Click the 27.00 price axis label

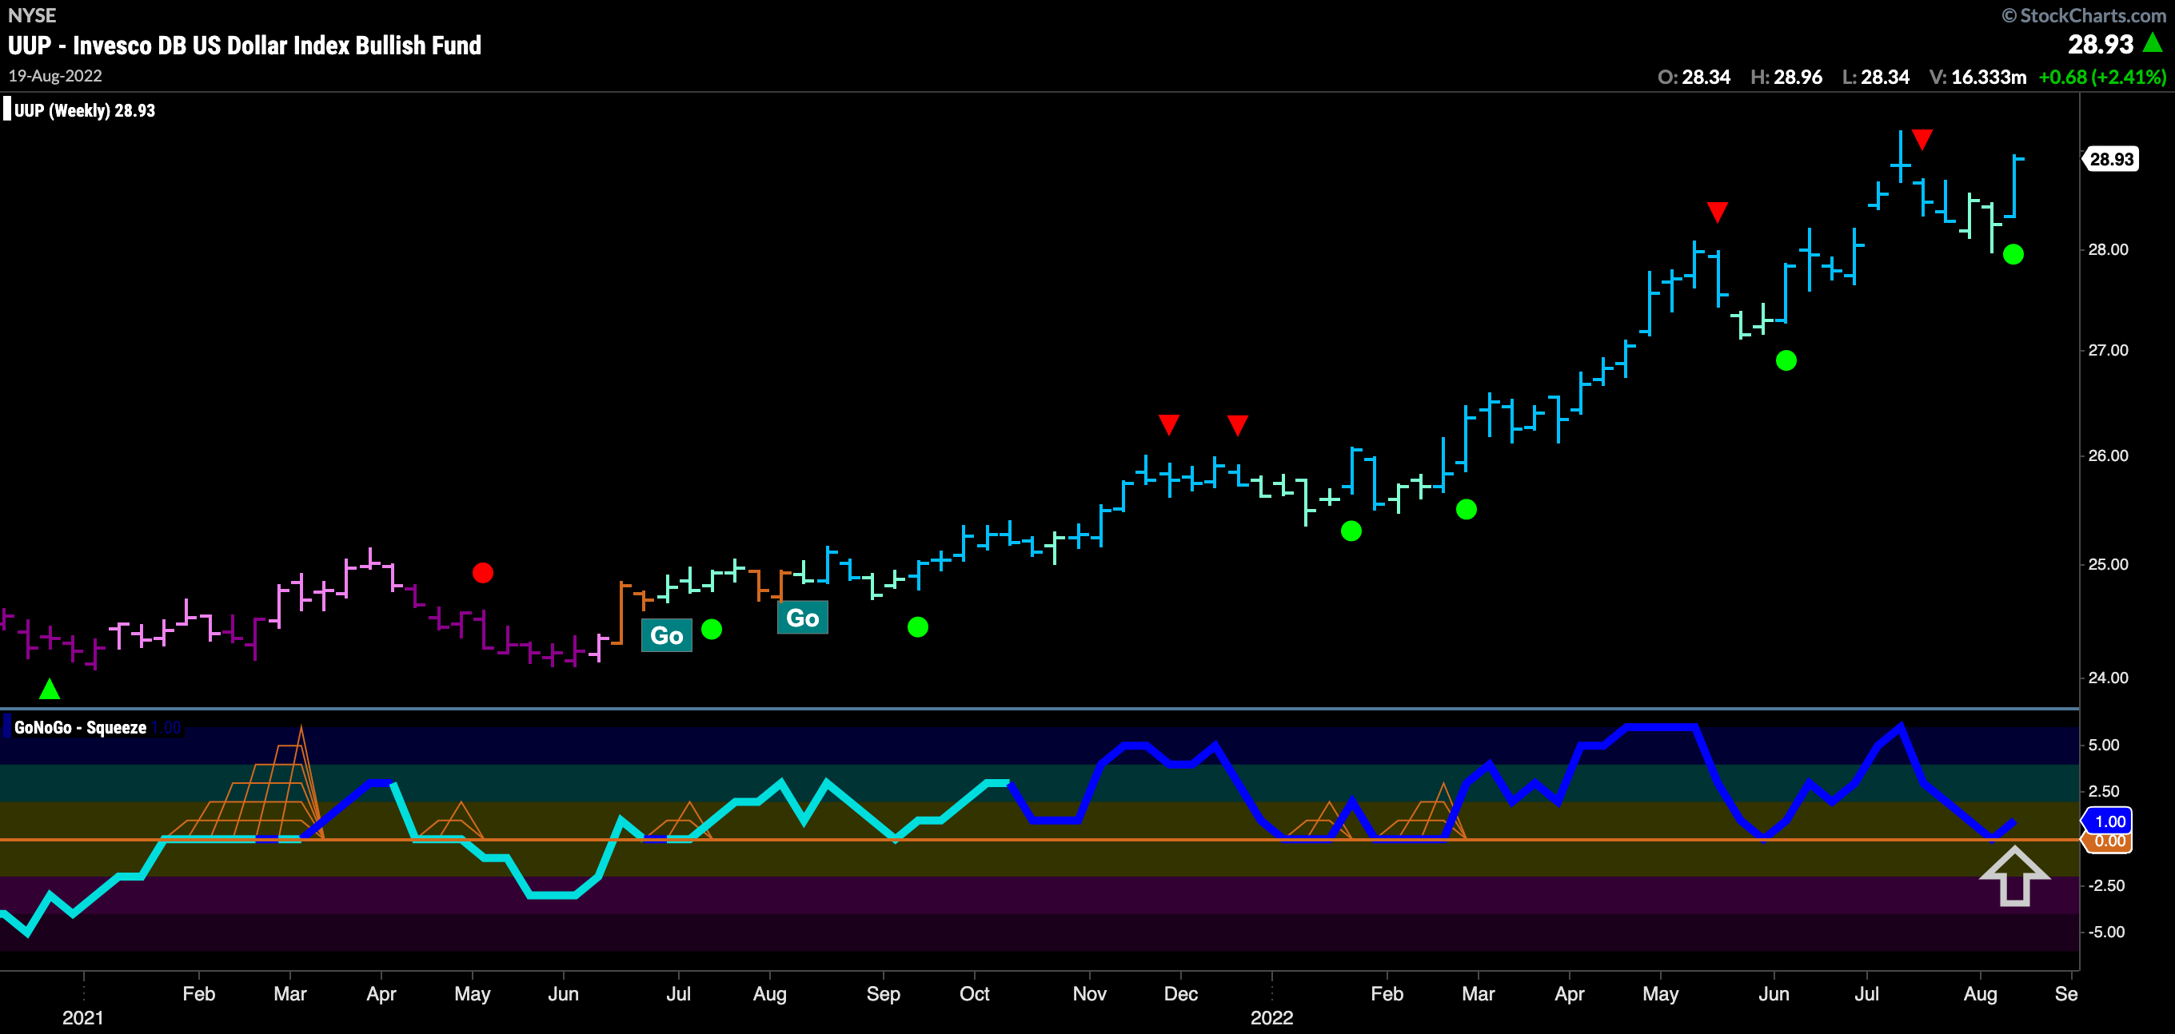tap(2109, 349)
